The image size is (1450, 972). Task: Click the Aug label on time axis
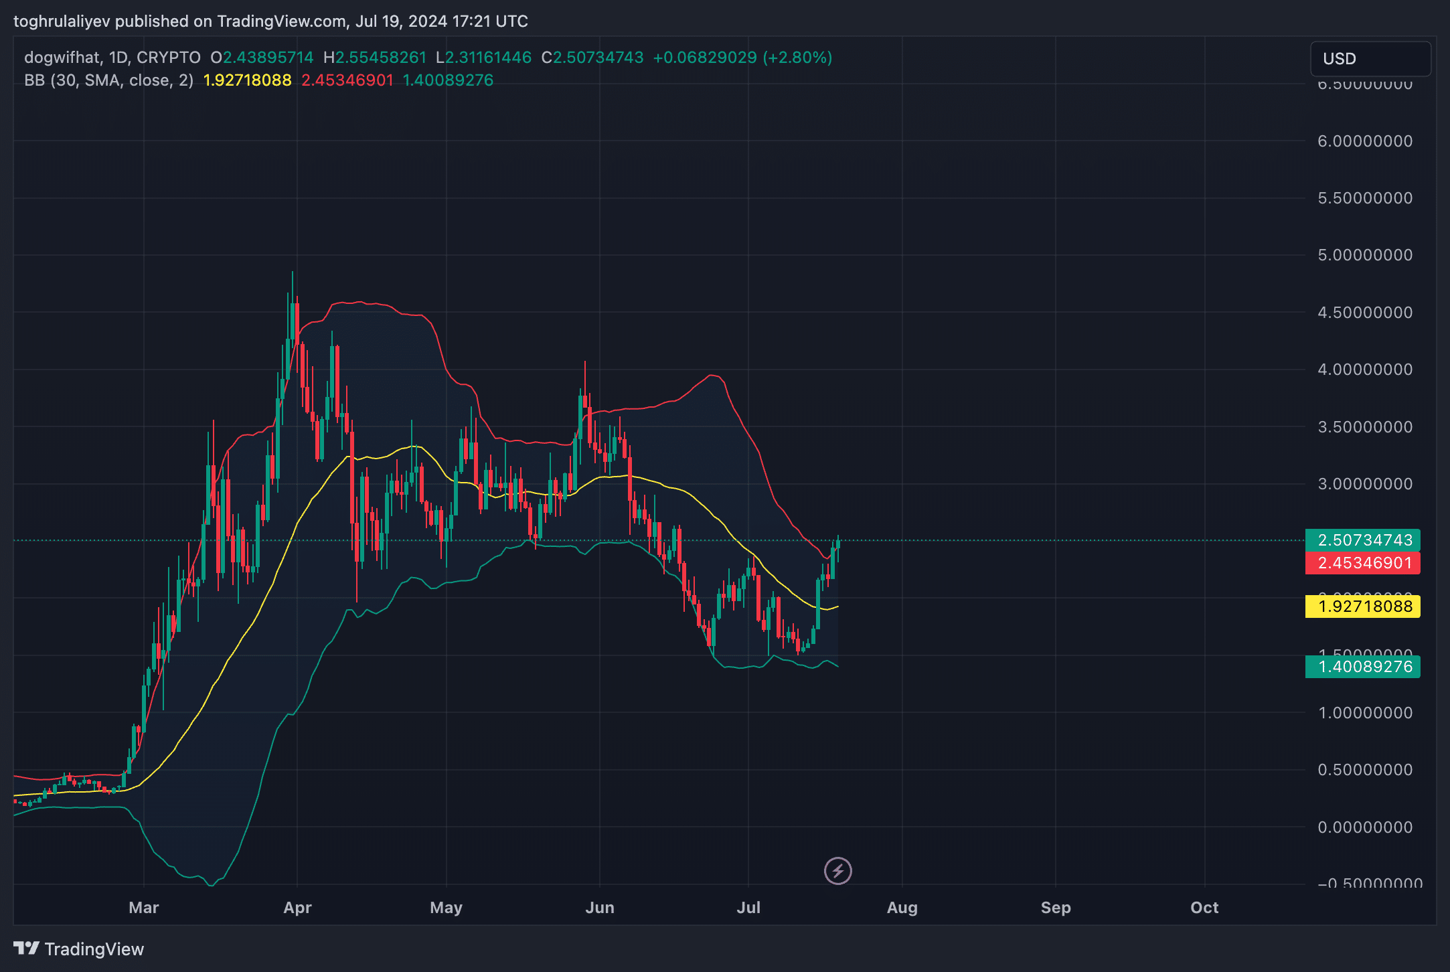pos(902,908)
